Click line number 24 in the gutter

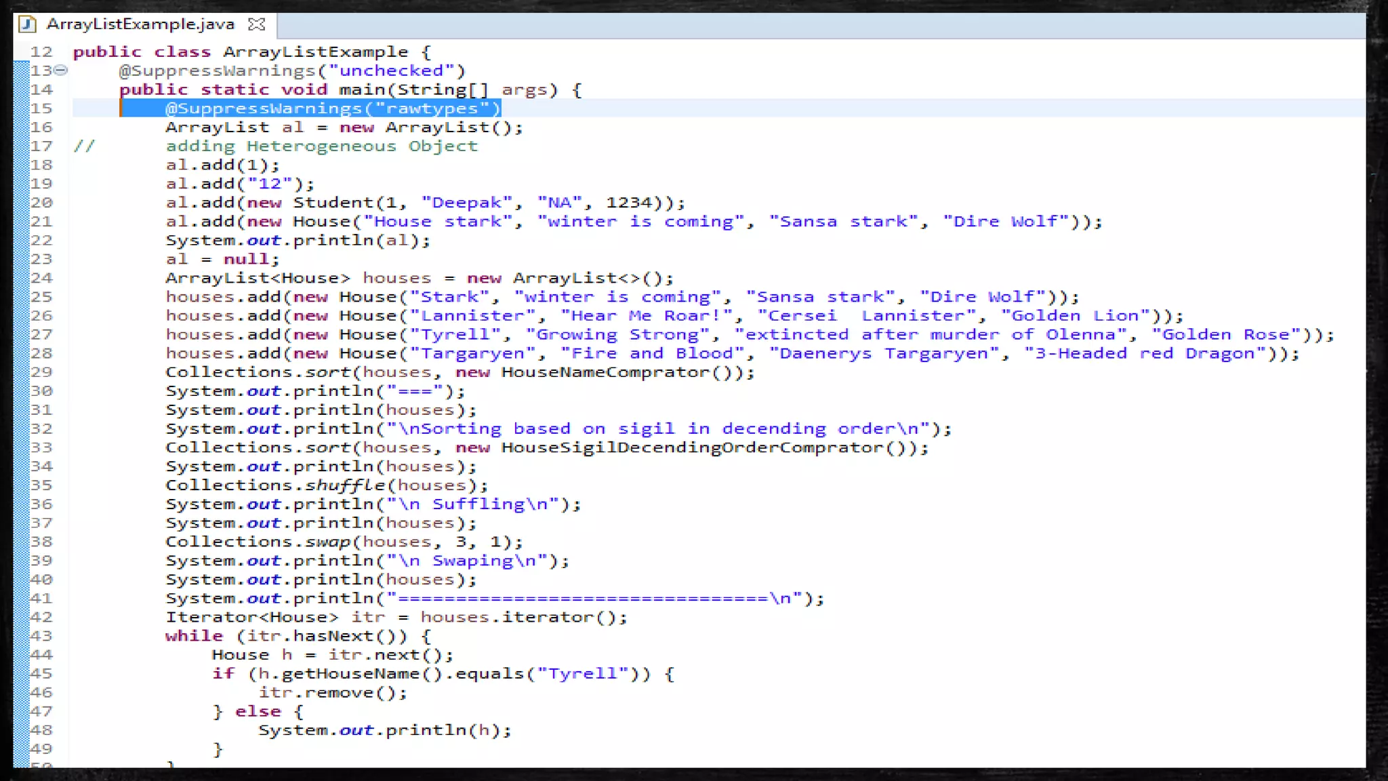click(x=41, y=278)
